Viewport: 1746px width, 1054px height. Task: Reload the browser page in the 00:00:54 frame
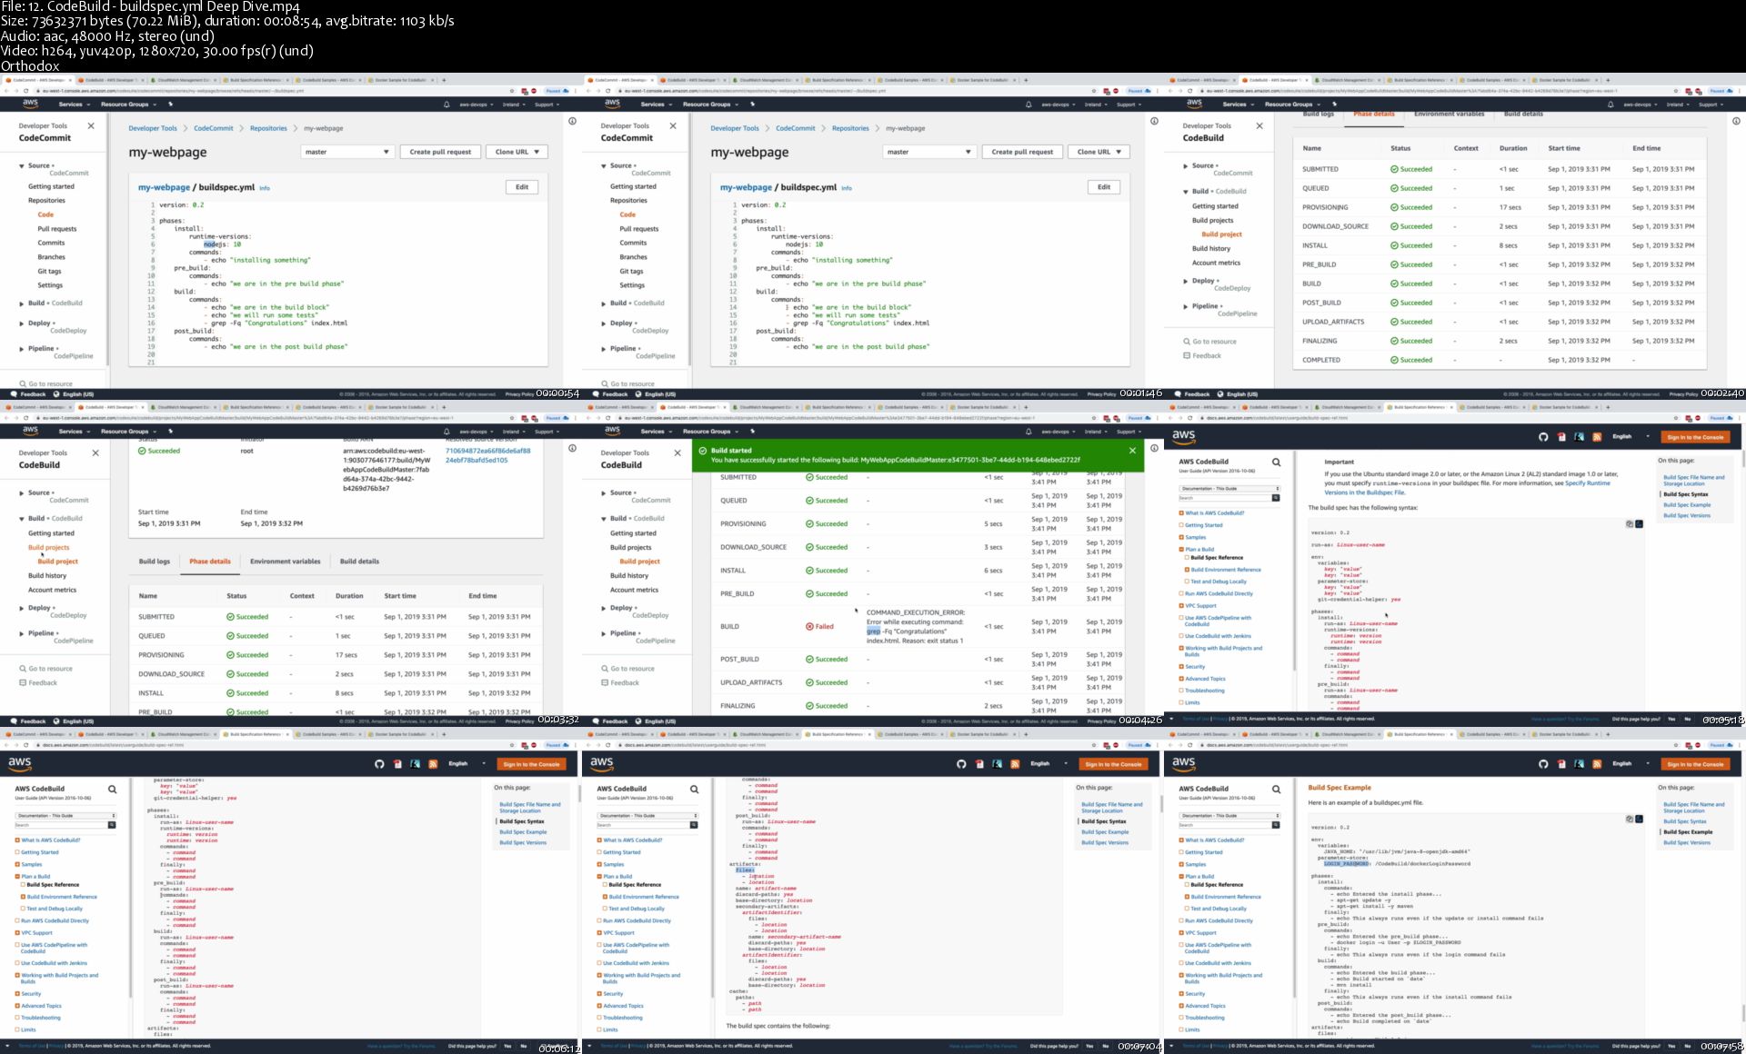point(26,91)
